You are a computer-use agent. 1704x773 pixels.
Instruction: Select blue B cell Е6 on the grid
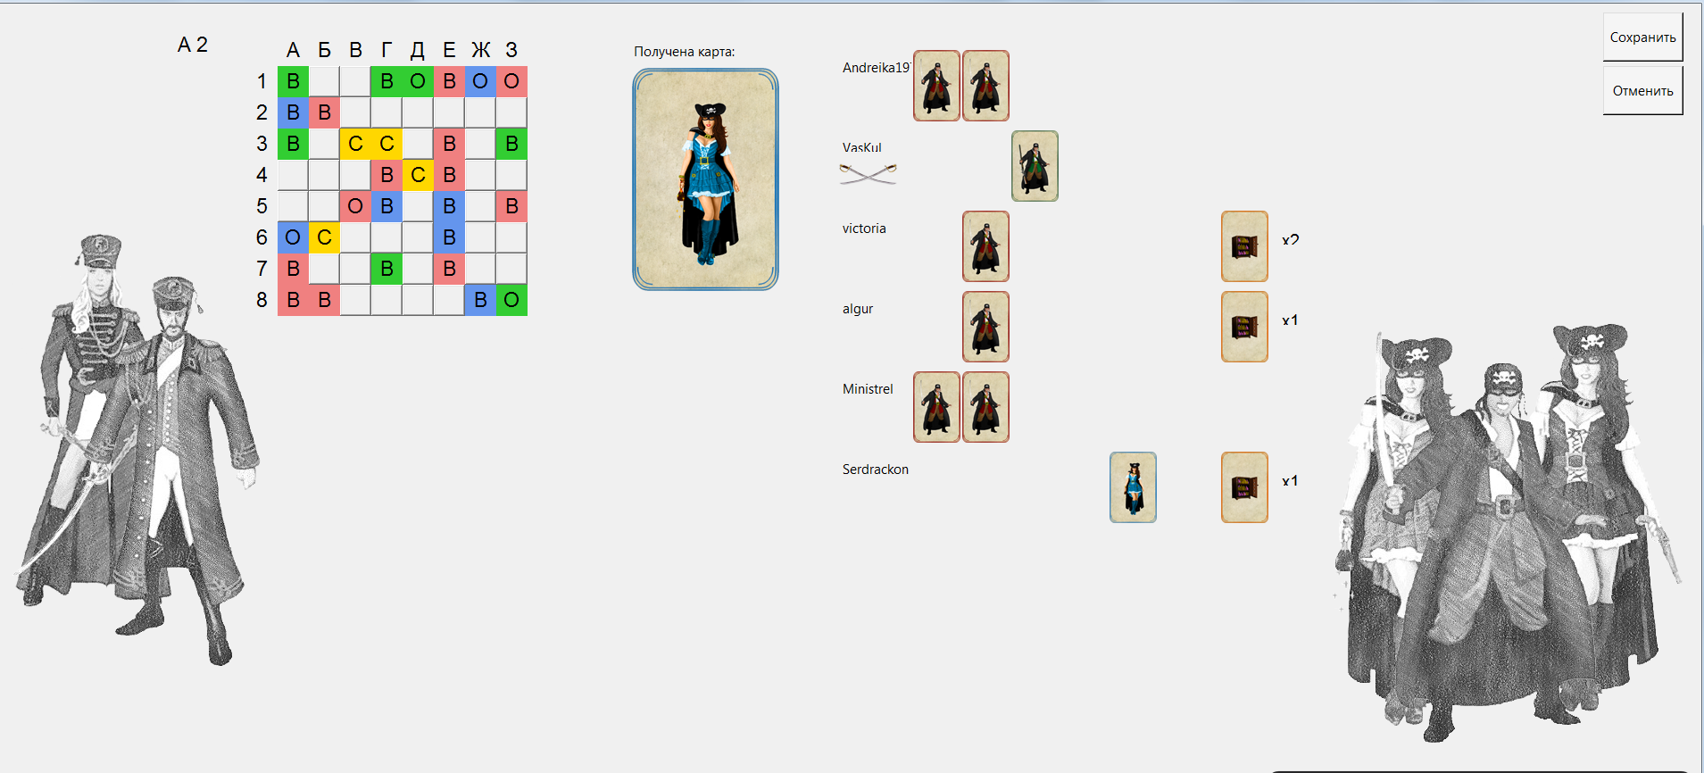coord(449,237)
